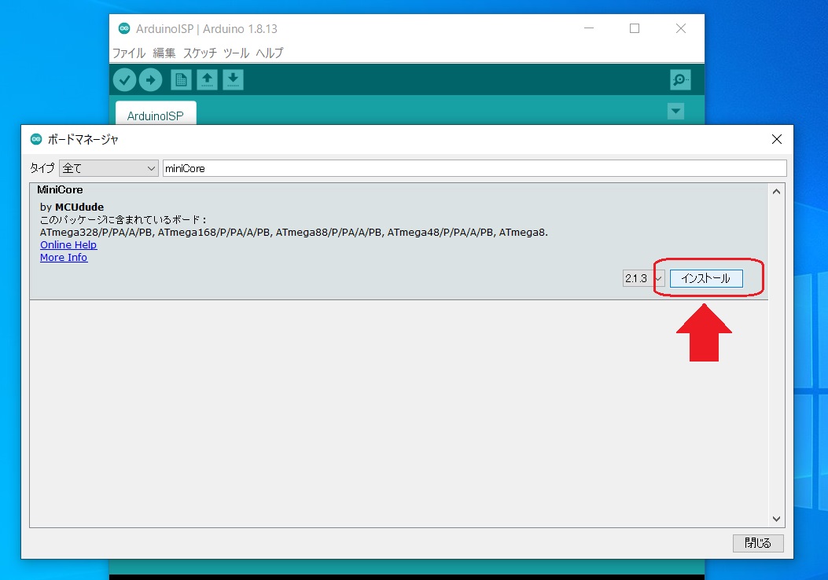Open the More Info link
Image resolution: width=828 pixels, height=580 pixels.
tap(64, 258)
